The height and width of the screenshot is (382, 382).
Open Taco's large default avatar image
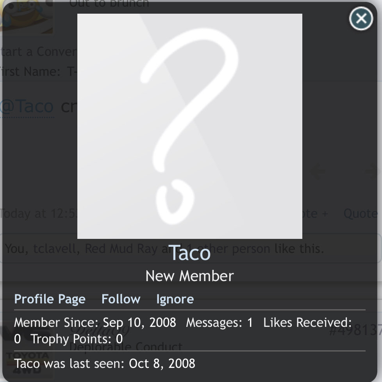point(190,126)
